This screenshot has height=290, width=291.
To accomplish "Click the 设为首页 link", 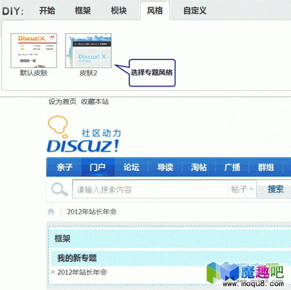I will pos(63,102).
